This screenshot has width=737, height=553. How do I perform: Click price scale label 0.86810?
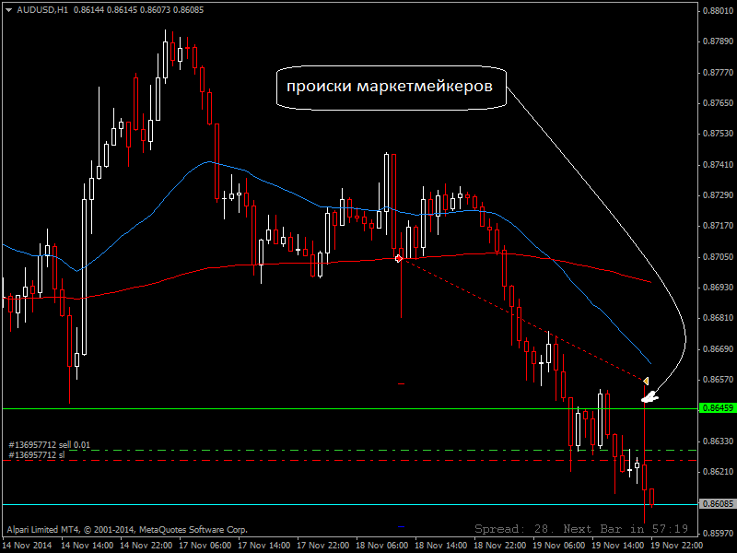tap(718, 318)
